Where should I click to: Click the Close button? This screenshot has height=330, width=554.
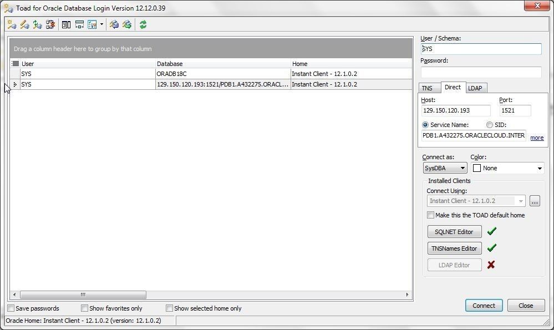(526, 306)
